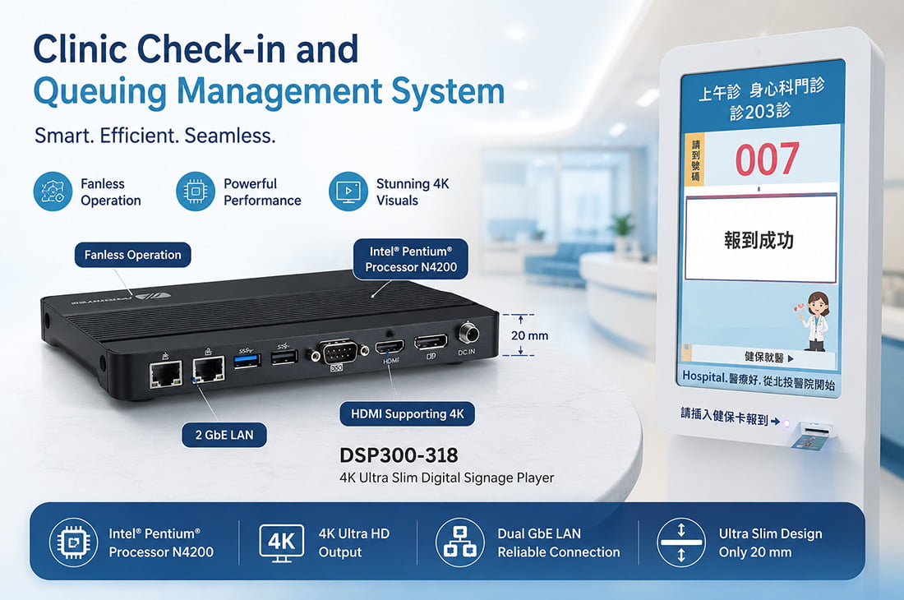Click the DSP300-318 product name
The height and width of the screenshot is (600, 904).
coord(399,455)
